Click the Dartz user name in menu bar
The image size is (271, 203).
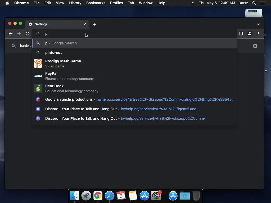[x=243, y=3]
